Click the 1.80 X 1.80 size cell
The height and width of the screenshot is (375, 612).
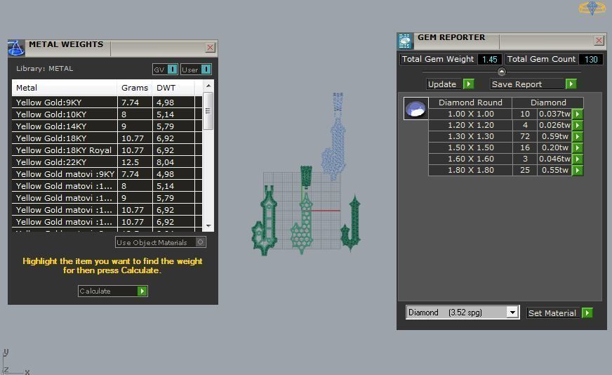point(470,171)
